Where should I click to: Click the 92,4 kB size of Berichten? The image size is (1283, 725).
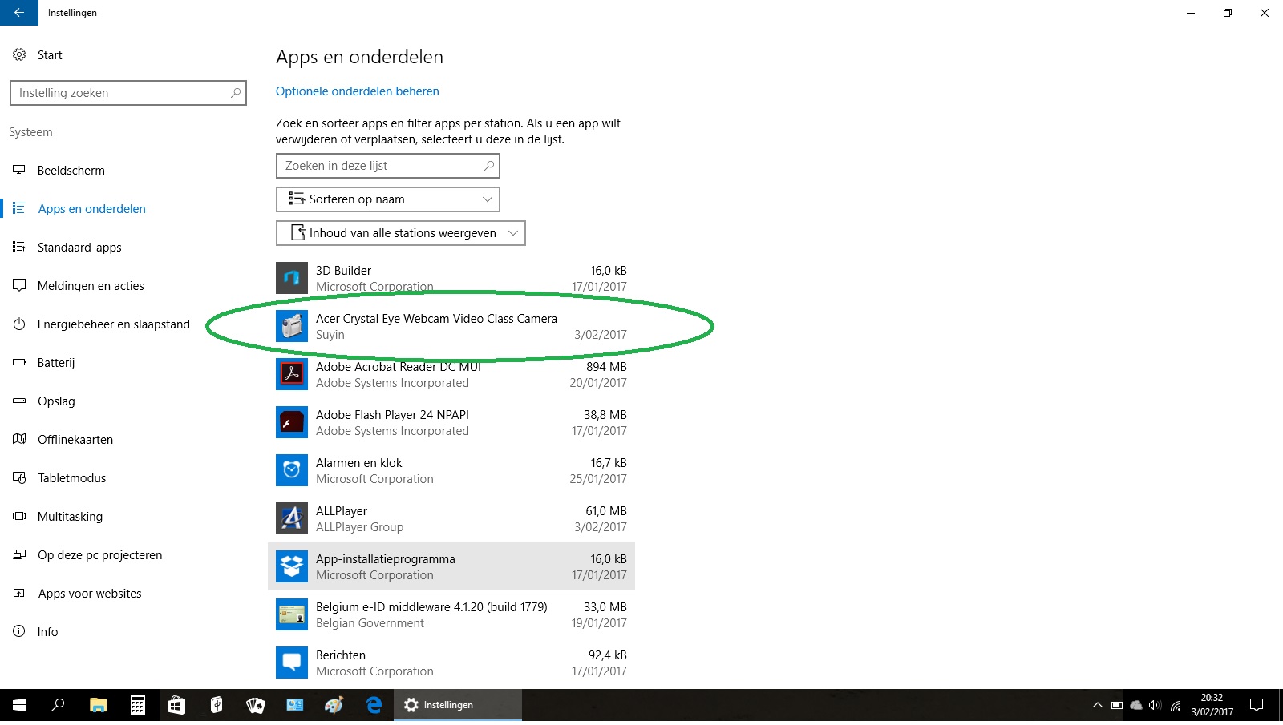(607, 655)
